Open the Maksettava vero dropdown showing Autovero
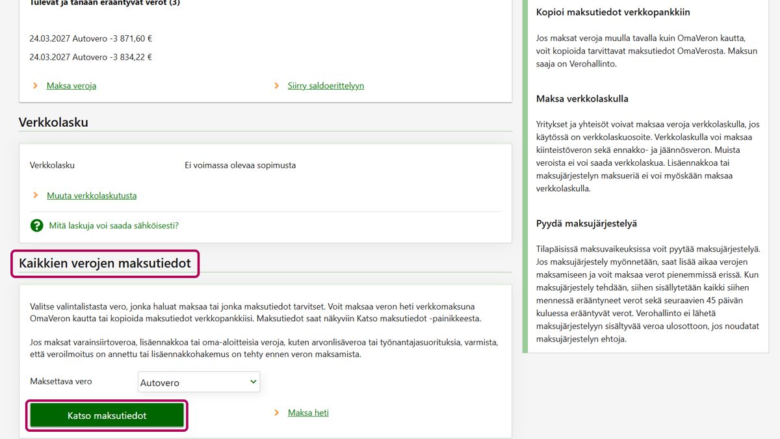This screenshot has width=780, height=439. click(x=198, y=382)
